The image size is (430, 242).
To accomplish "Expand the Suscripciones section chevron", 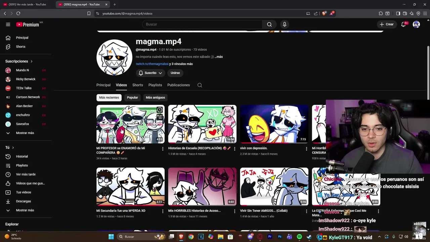I will point(32,61).
